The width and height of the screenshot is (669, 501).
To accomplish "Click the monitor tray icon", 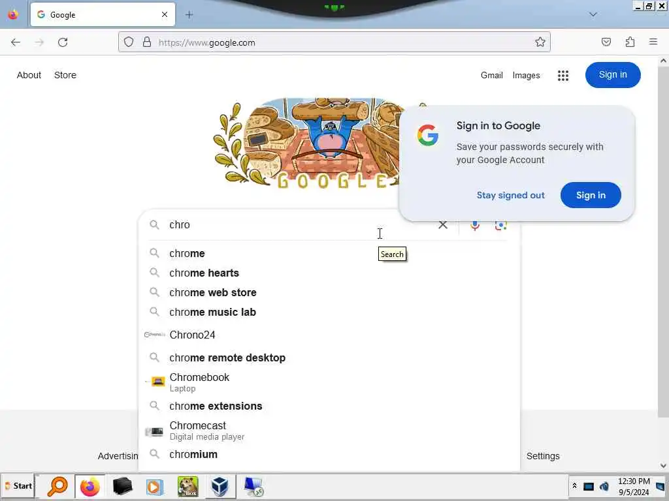I will [589, 486].
